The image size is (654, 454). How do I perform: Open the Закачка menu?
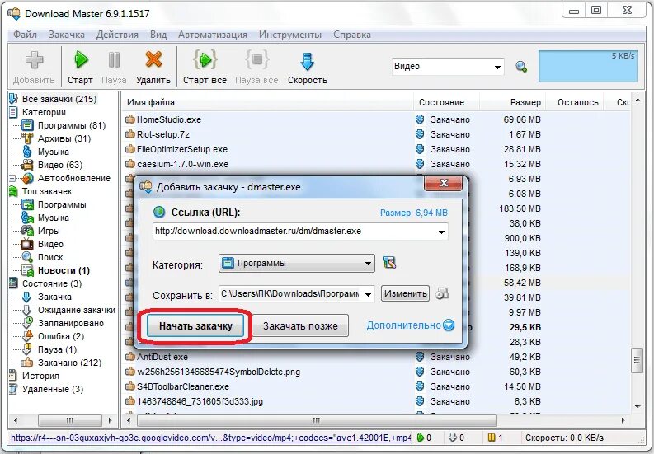pos(66,35)
